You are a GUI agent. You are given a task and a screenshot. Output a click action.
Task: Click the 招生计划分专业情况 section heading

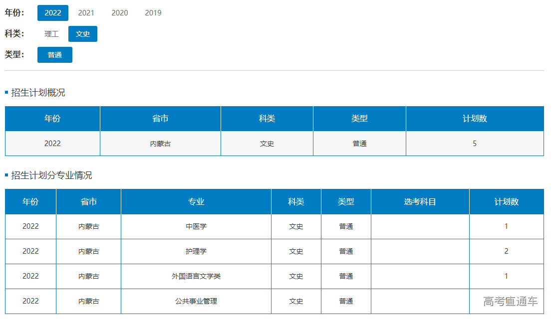tap(51, 175)
